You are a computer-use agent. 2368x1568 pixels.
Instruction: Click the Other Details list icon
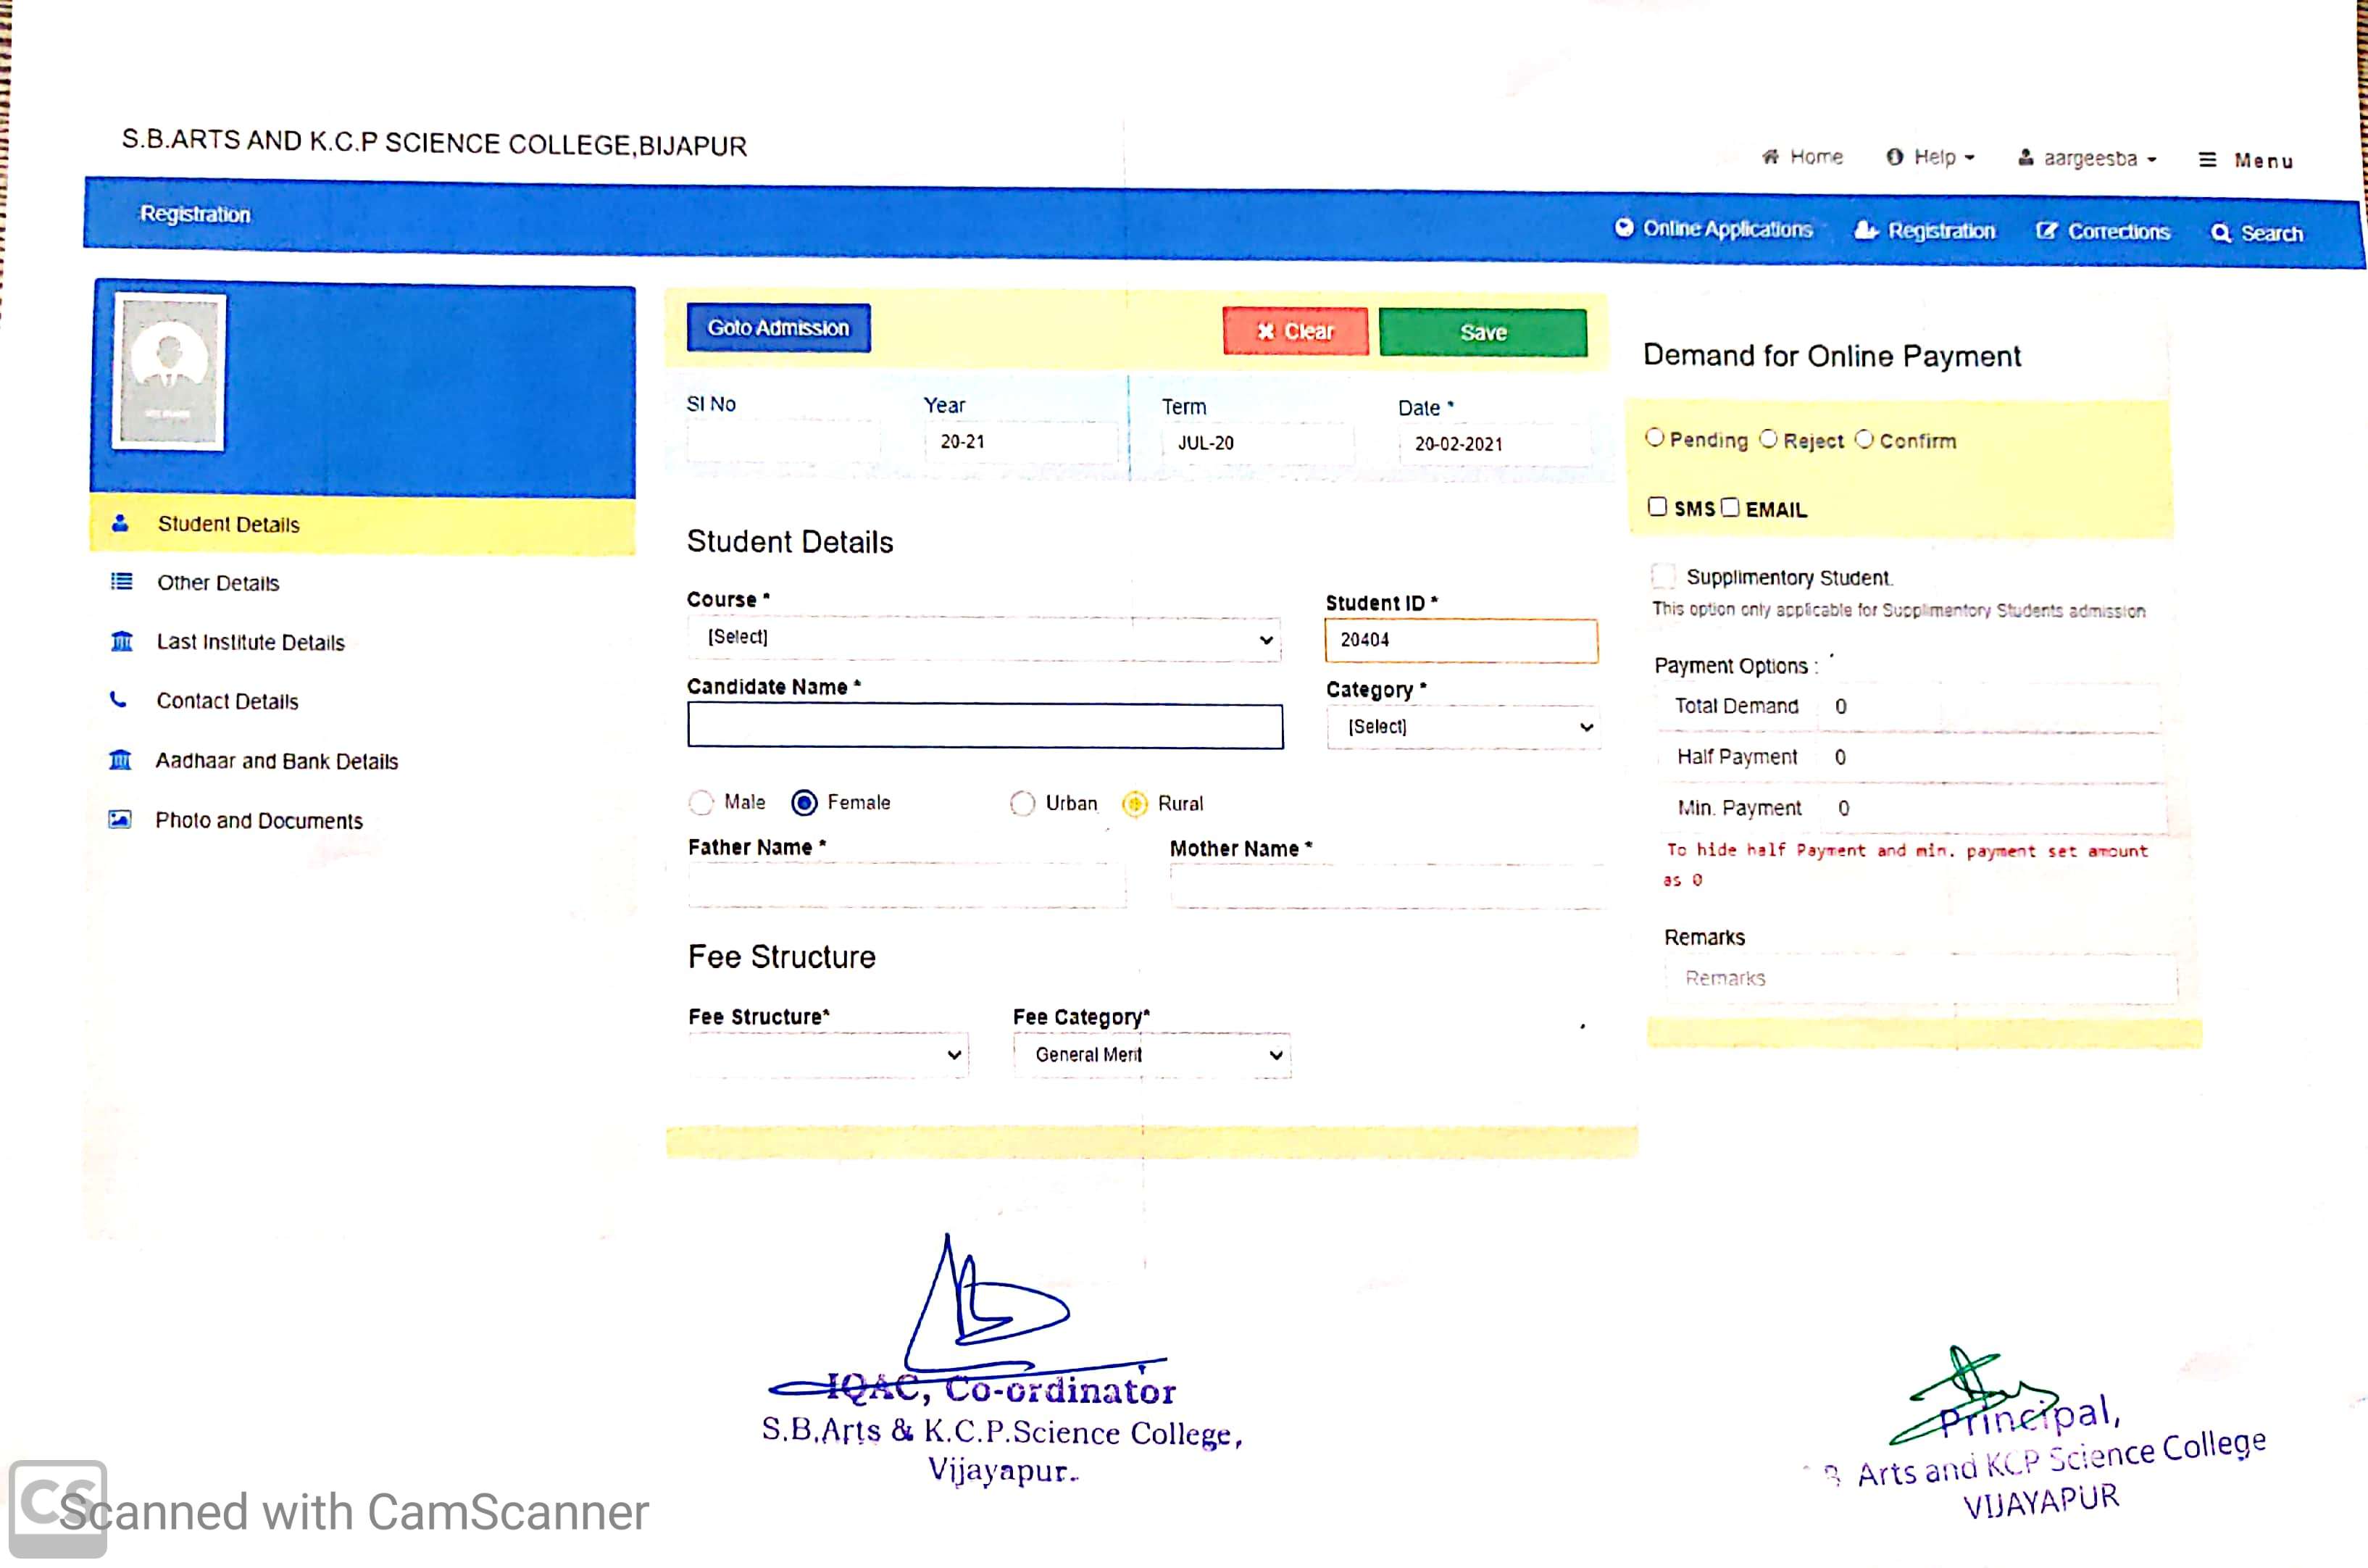tap(121, 582)
